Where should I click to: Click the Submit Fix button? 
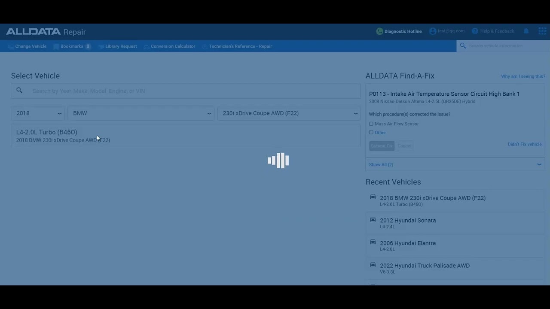382,146
